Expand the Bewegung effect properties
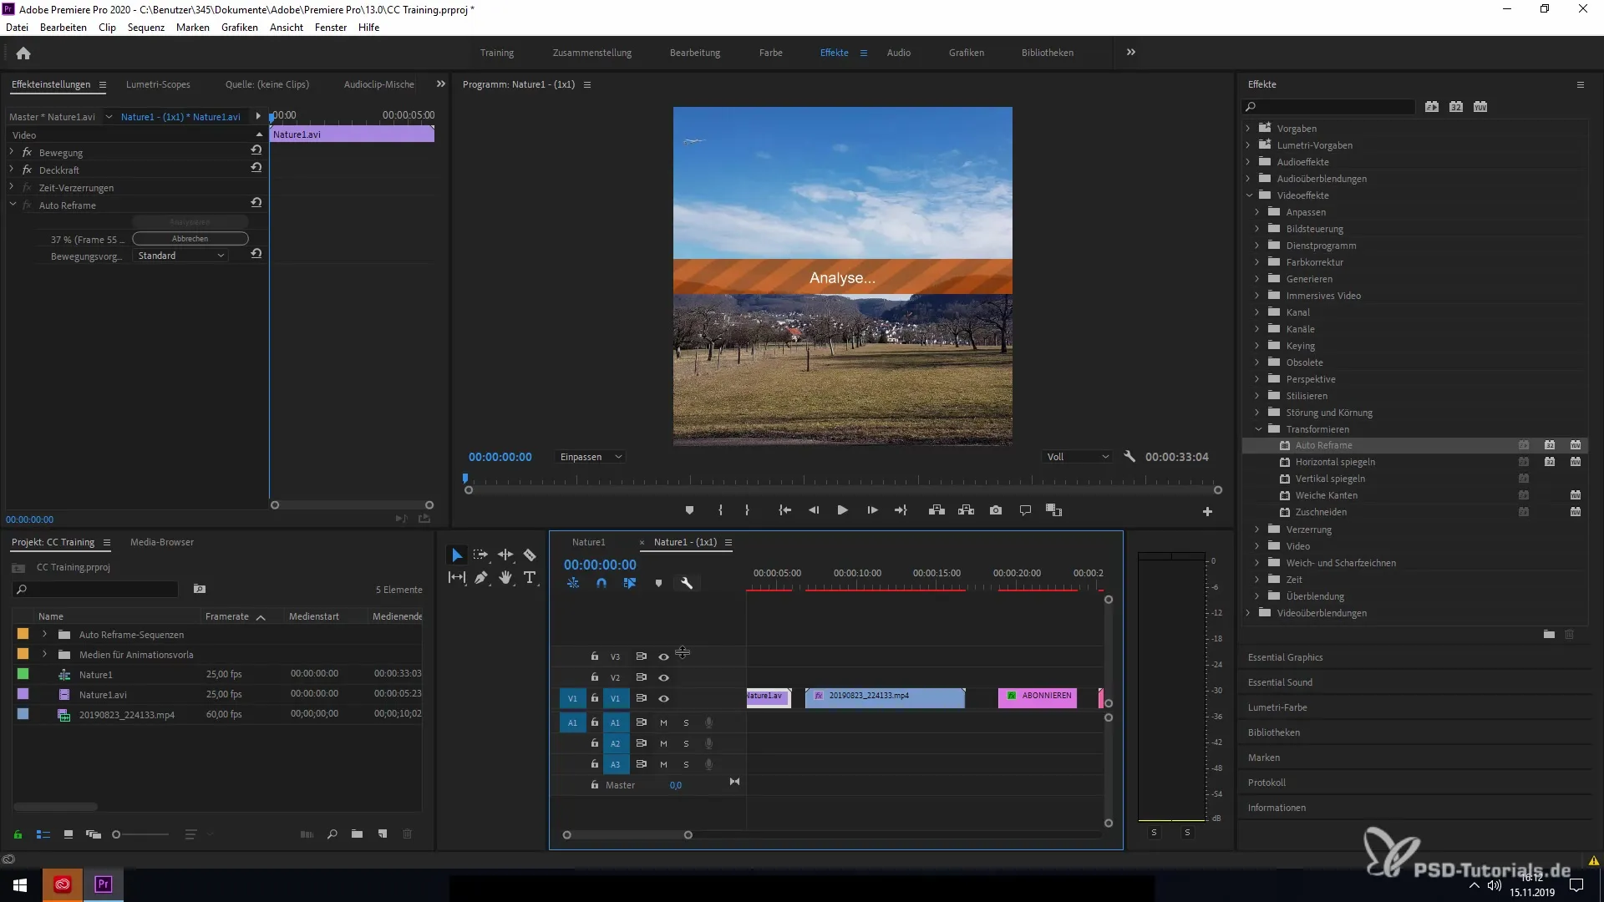1604x902 pixels. (12, 152)
